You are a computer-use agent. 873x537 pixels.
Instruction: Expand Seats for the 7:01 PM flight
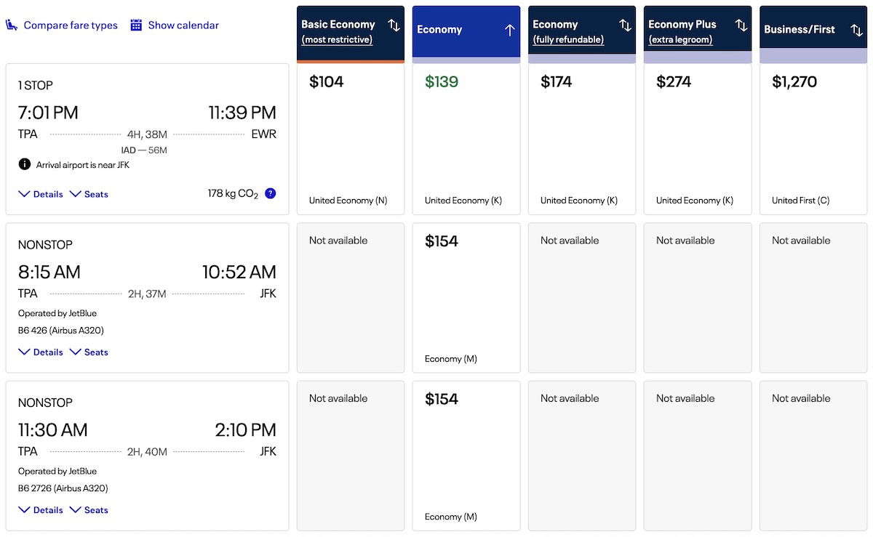click(x=89, y=194)
